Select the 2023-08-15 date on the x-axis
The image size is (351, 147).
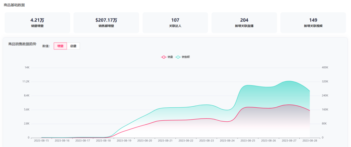[41, 140]
